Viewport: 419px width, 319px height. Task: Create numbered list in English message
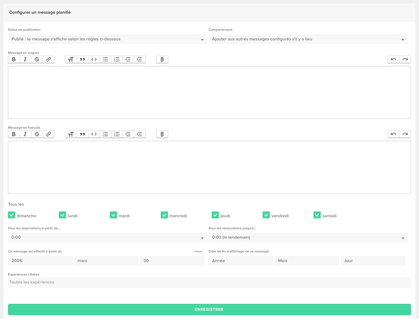117,59
